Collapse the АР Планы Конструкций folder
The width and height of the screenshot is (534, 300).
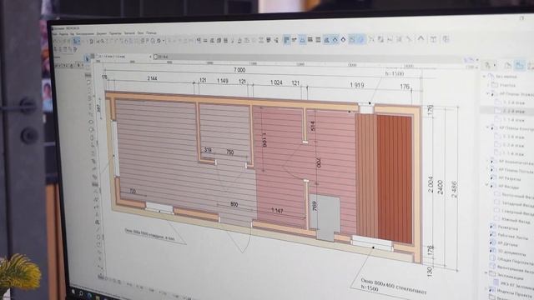pos(487,127)
